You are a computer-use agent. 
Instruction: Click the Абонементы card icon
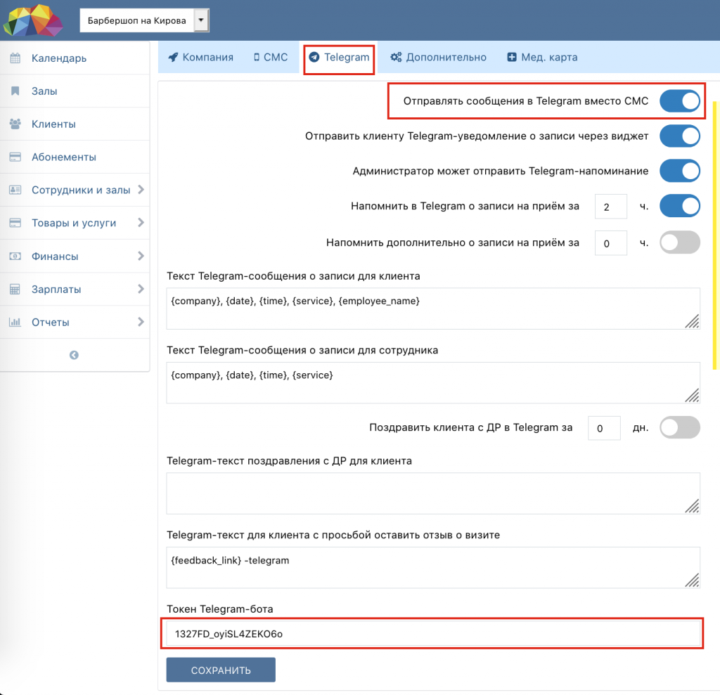tap(15, 157)
